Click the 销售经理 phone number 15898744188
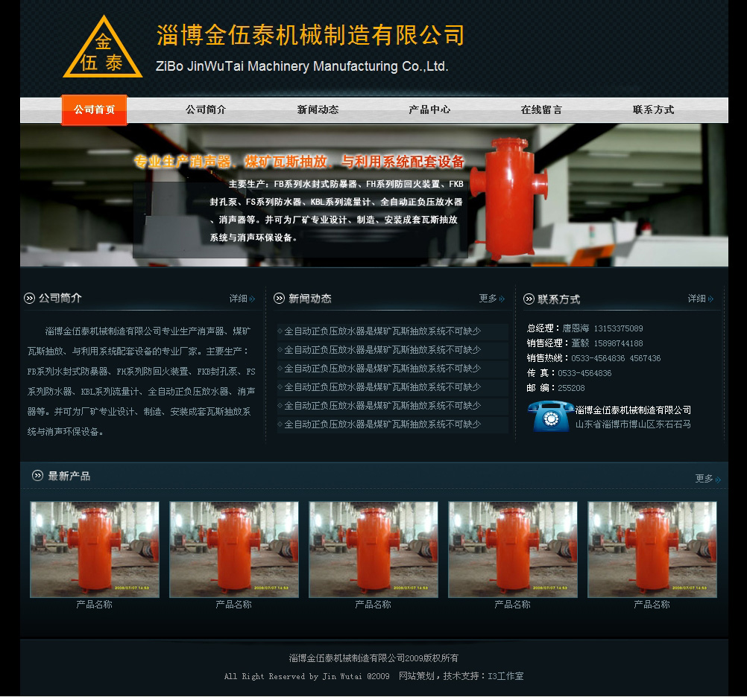This screenshot has width=747, height=697. pos(618,343)
